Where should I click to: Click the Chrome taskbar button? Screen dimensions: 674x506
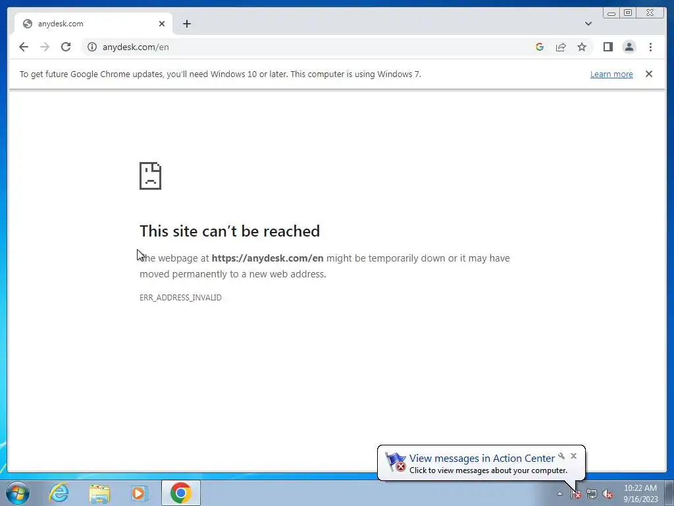click(181, 493)
